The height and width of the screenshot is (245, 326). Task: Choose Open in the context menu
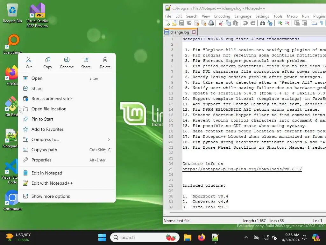click(x=67, y=78)
